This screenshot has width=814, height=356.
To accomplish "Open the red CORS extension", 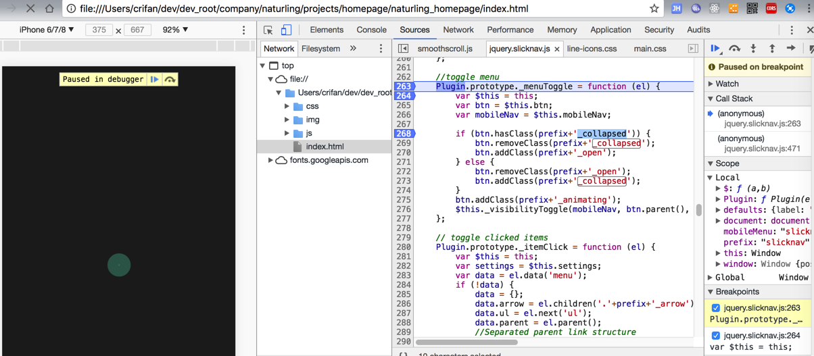I will 771,9.
